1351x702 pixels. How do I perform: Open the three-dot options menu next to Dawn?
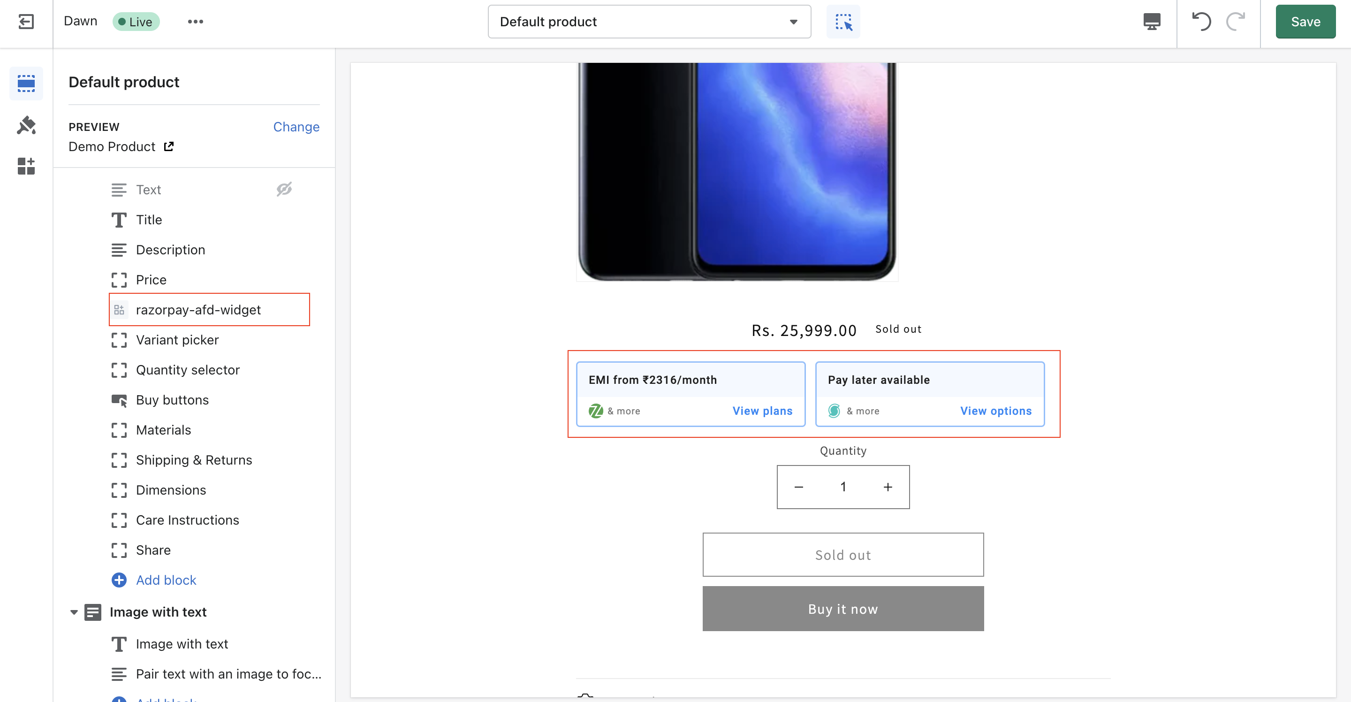[196, 22]
